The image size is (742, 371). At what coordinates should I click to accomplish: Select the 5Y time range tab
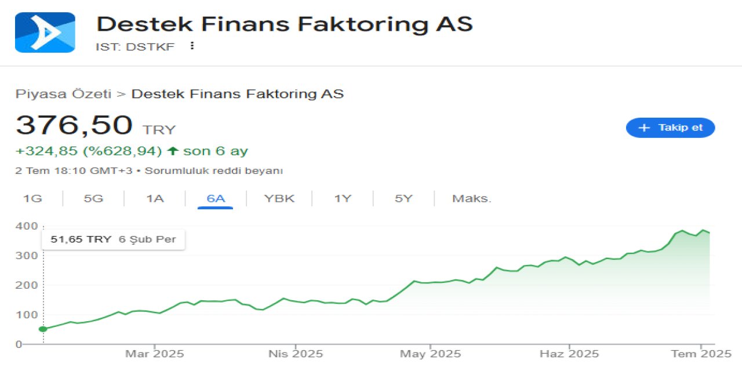coord(403,198)
